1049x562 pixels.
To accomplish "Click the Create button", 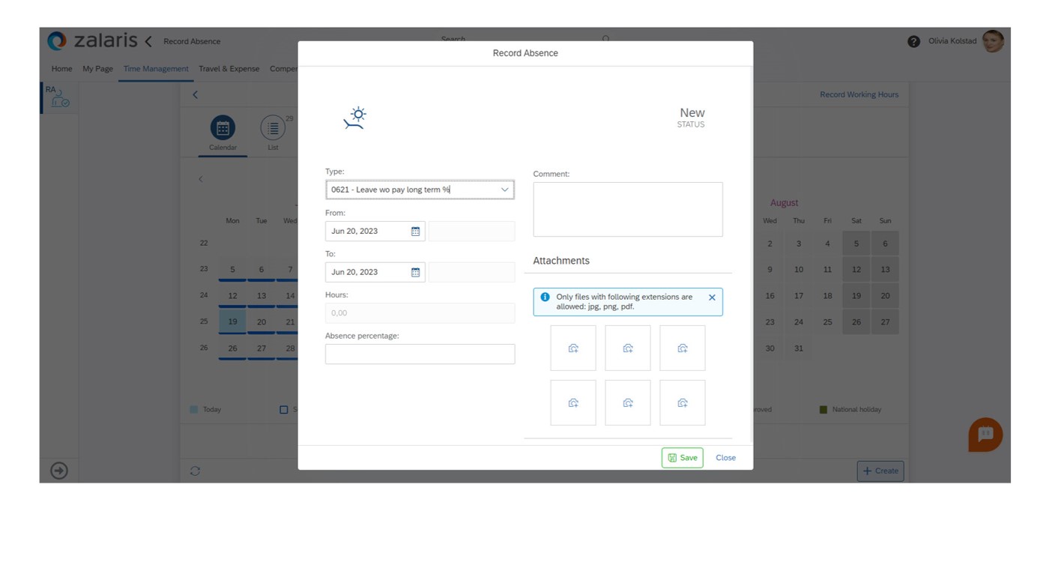I will click(880, 471).
